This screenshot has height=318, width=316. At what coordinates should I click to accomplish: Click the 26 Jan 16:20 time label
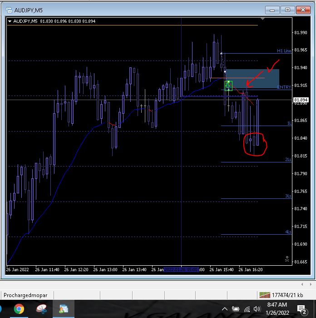(251, 269)
